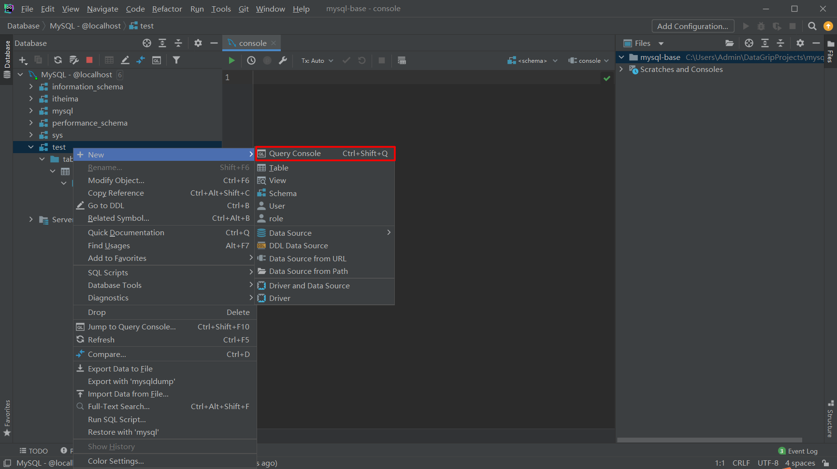Click the Jump to Query Console toolbar icon

coord(157,60)
